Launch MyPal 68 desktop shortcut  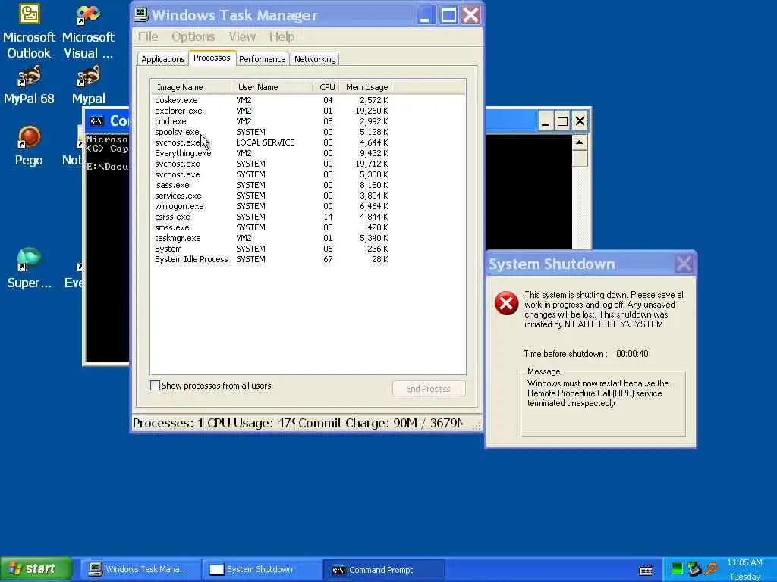29,85
